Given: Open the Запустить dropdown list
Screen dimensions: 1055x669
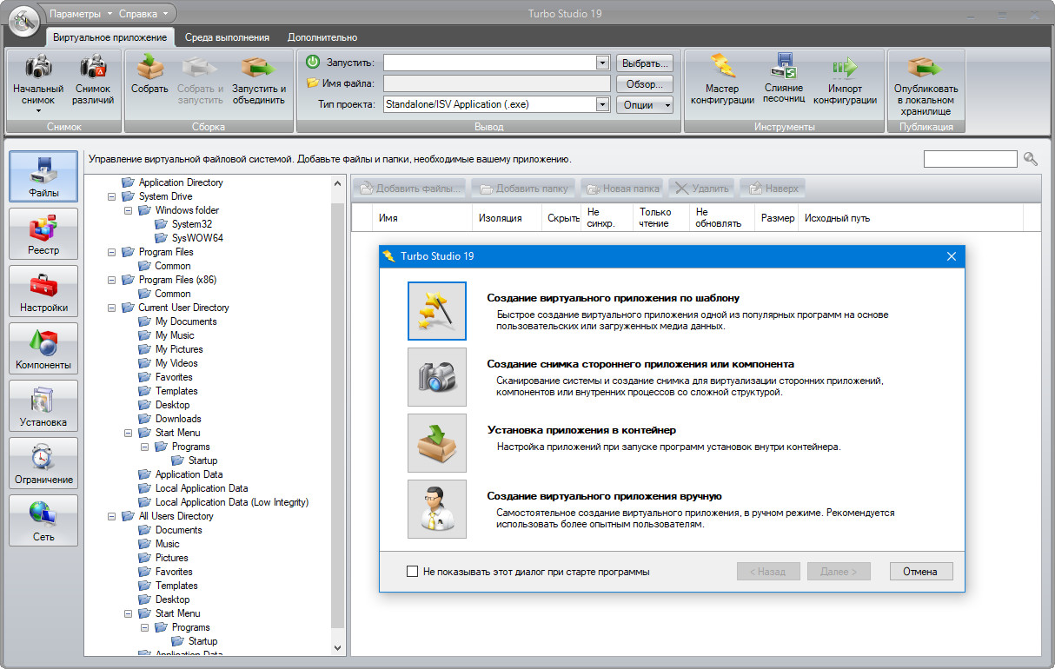Looking at the screenshot, I should pos(602,63).
